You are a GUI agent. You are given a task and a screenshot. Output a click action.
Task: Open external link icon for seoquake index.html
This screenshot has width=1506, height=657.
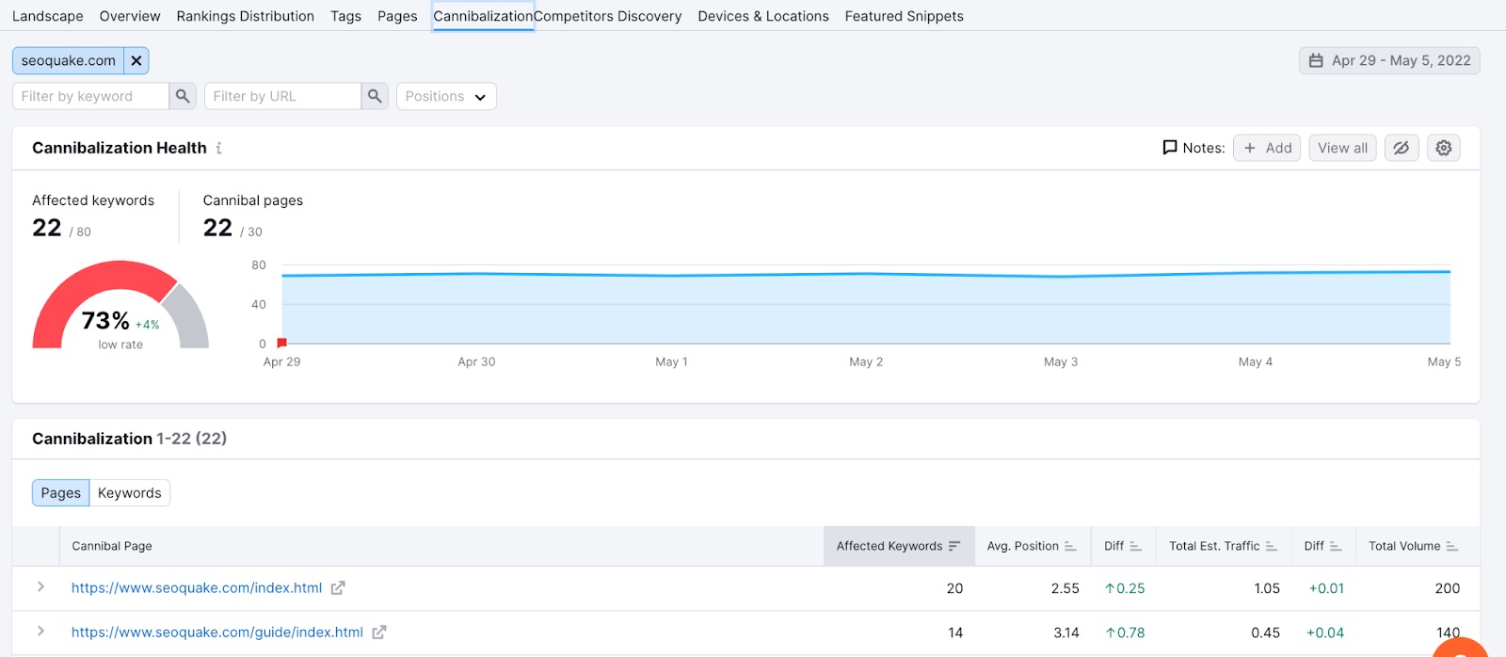coord(338,588)
